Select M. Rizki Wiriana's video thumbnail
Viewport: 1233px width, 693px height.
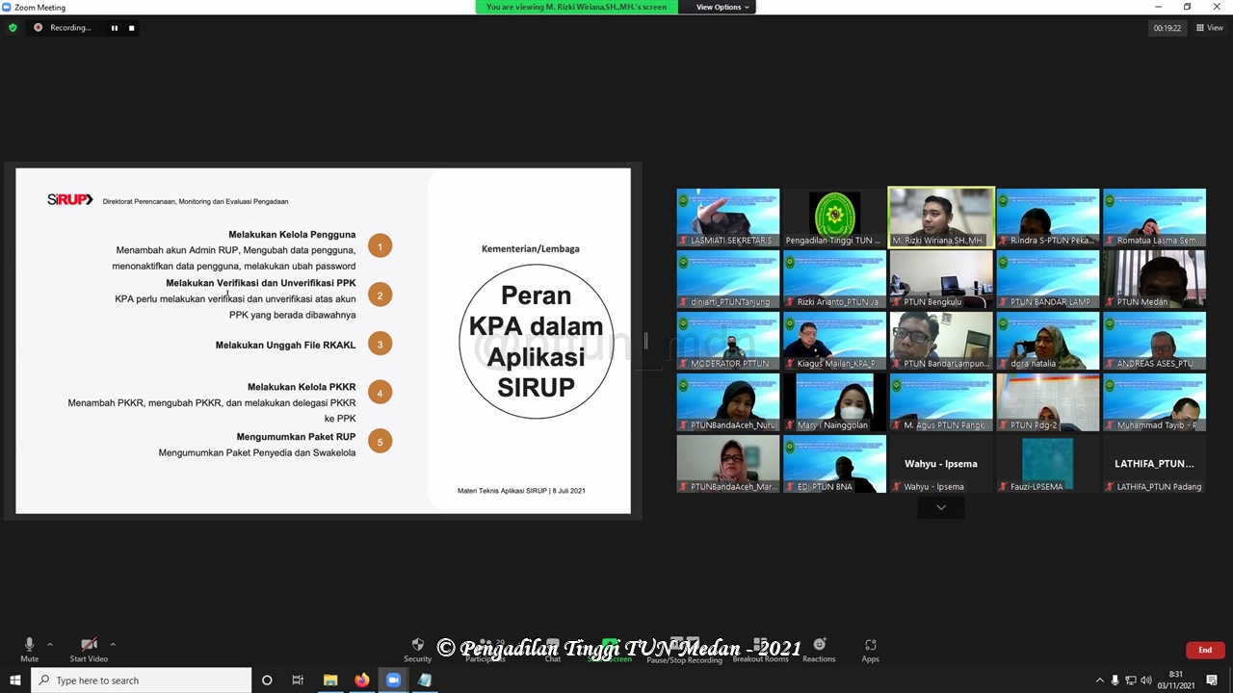click(x=940, y=218)
